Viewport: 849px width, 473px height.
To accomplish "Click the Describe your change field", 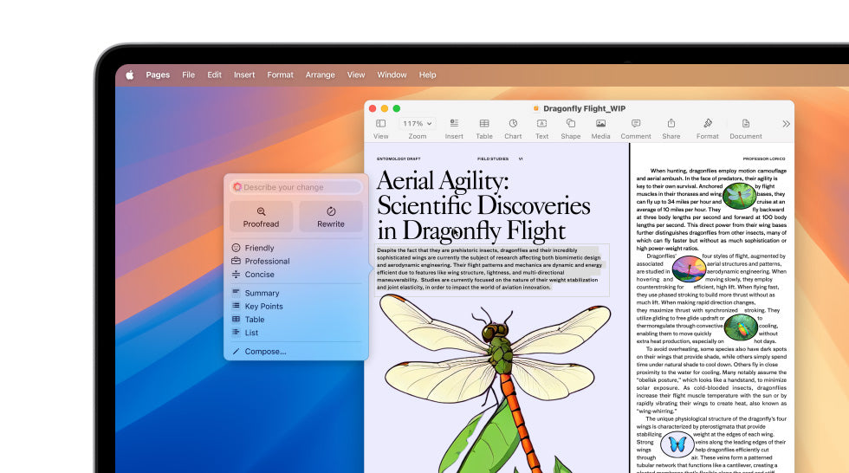I will pyautogui.click(x=296, y=187).
